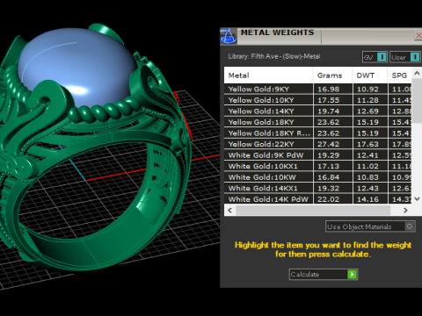Click the 19.32 grams cell

tap(333, 188)
